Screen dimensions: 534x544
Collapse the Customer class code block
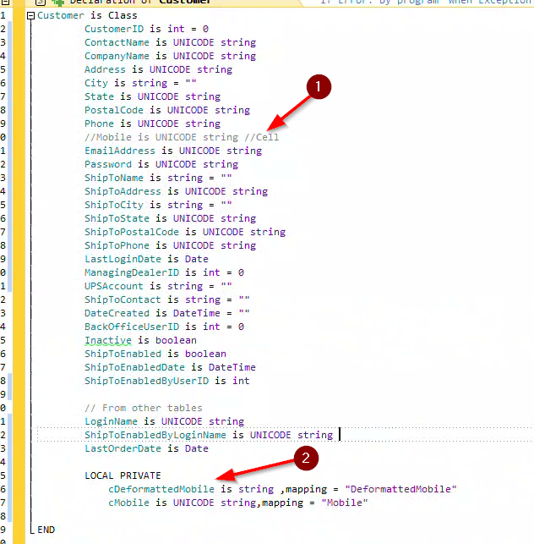click(31, 15)
